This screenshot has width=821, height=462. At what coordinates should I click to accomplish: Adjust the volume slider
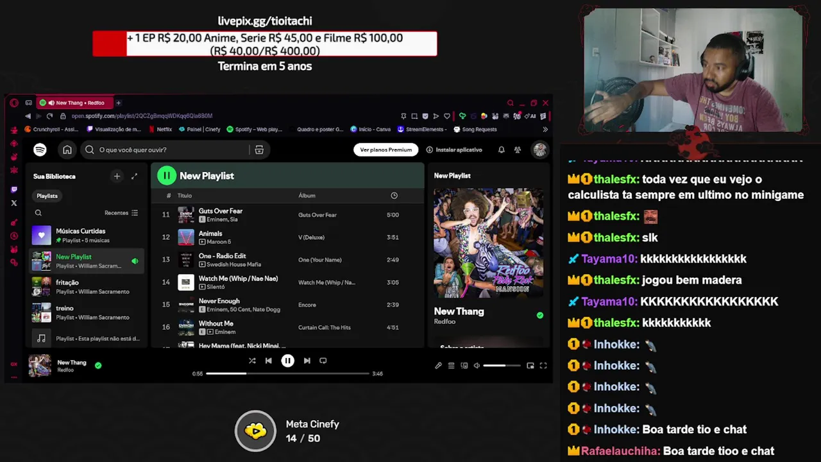pos(502,366)
